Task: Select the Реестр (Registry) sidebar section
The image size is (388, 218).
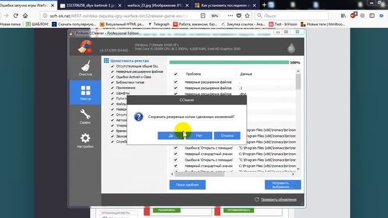Action: click(85, 93)
